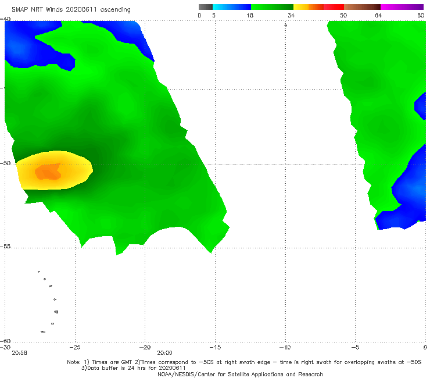Click the title 'SMAP NRT Winds 20200611 ascending'
The width and height of the screenshot is (430, 378).
(x=71, y=9)
